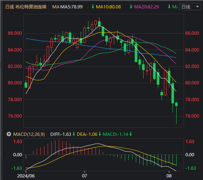Click the green down arrow after DEA value

tap(100, 134)
